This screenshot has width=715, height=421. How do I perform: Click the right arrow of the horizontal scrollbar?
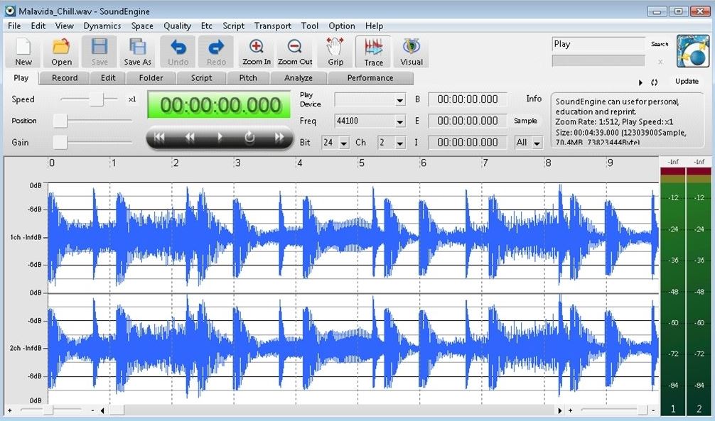[559, 410]
